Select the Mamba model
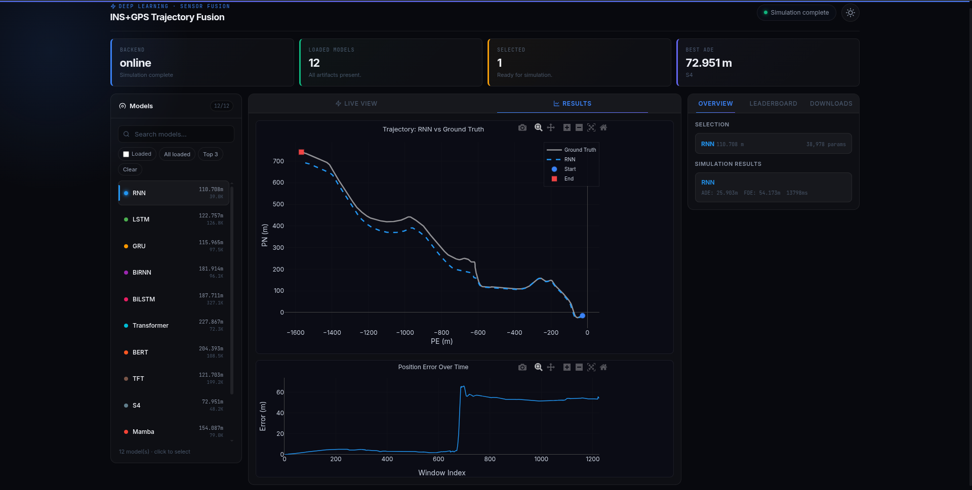 tap(174, 432)
